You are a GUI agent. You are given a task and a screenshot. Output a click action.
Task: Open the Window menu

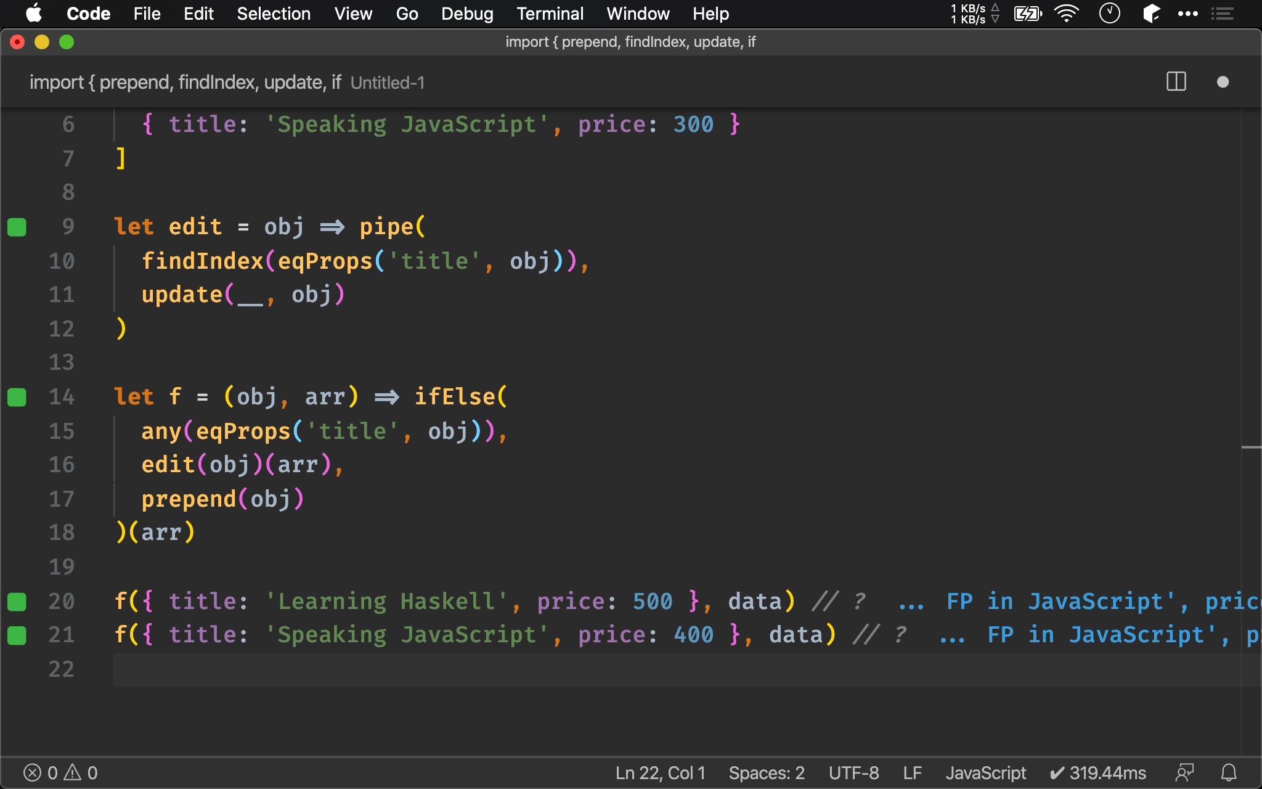(x=638, y=14)
